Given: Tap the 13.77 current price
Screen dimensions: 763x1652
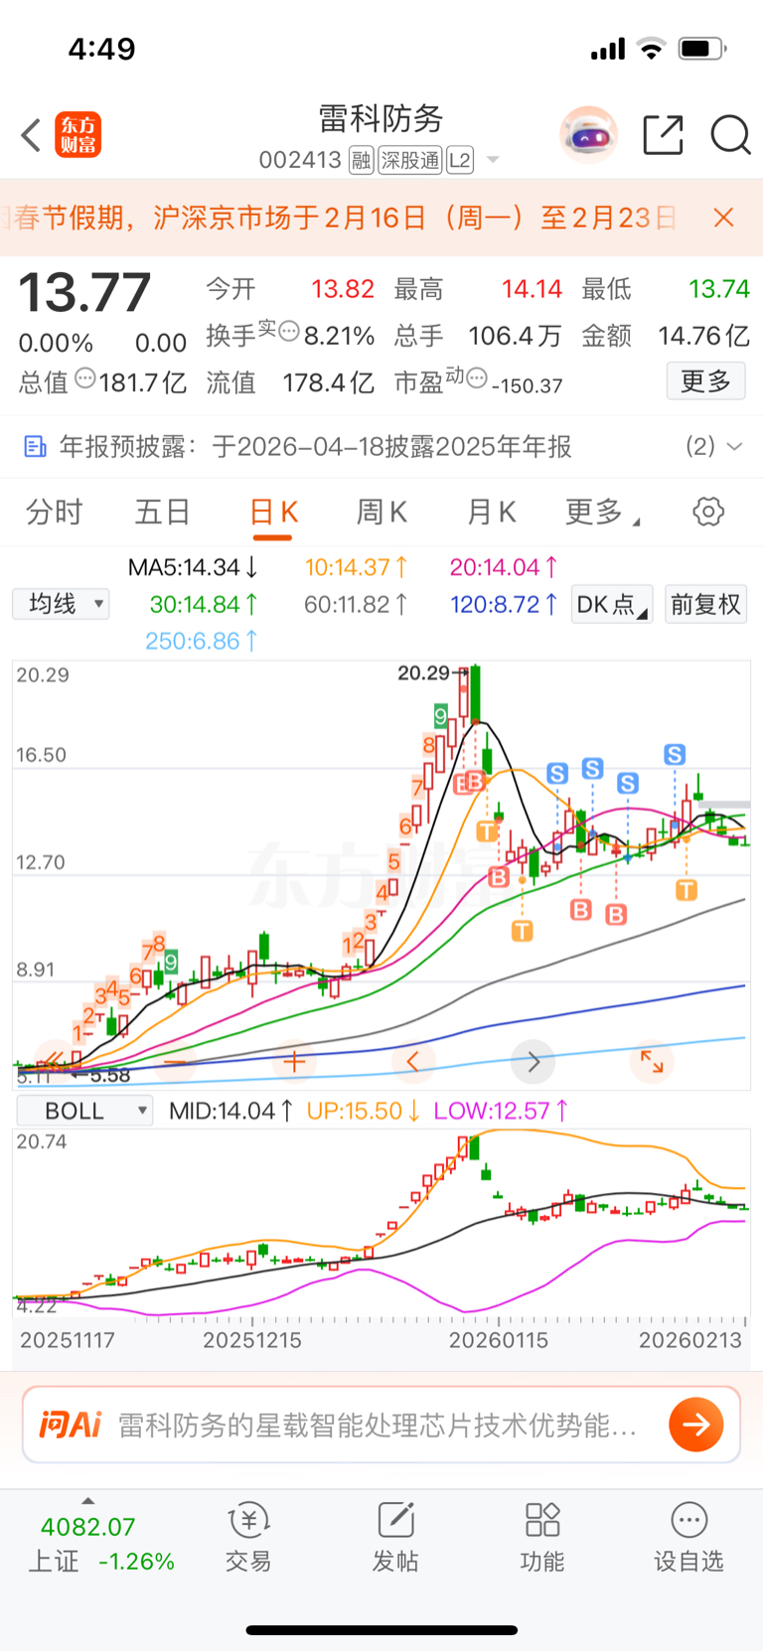Looking at the screenshot, I should pyautogui.click(x=84, y=293).
